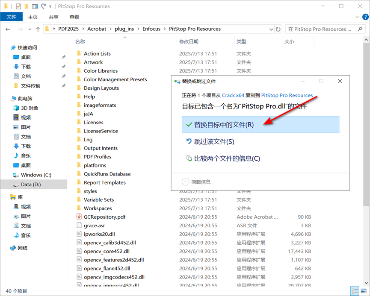
Task: Switch to the 查看 ribbon tab
Action: [74, 17]
